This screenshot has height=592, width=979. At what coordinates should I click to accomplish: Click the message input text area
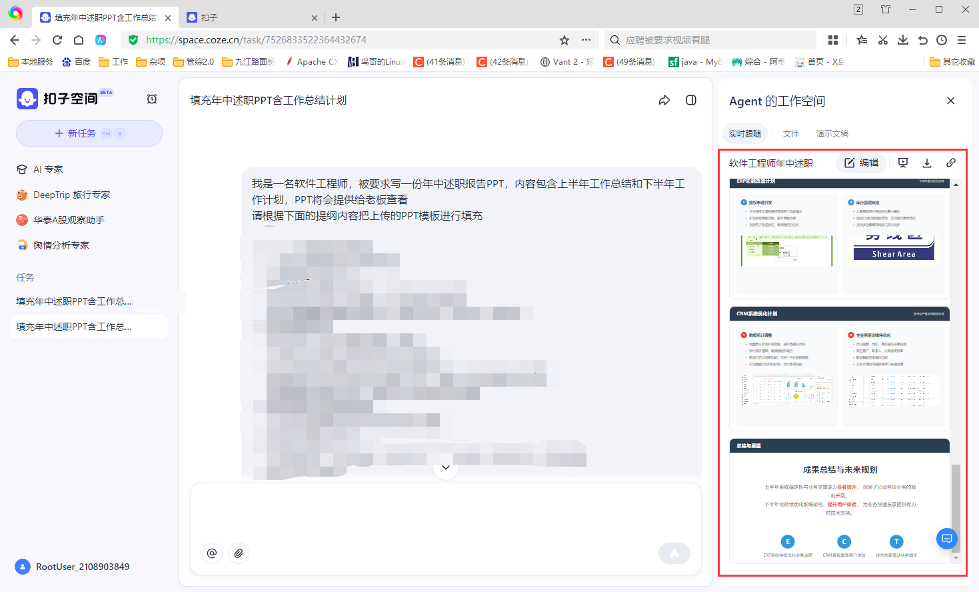[x=445, y=512]
